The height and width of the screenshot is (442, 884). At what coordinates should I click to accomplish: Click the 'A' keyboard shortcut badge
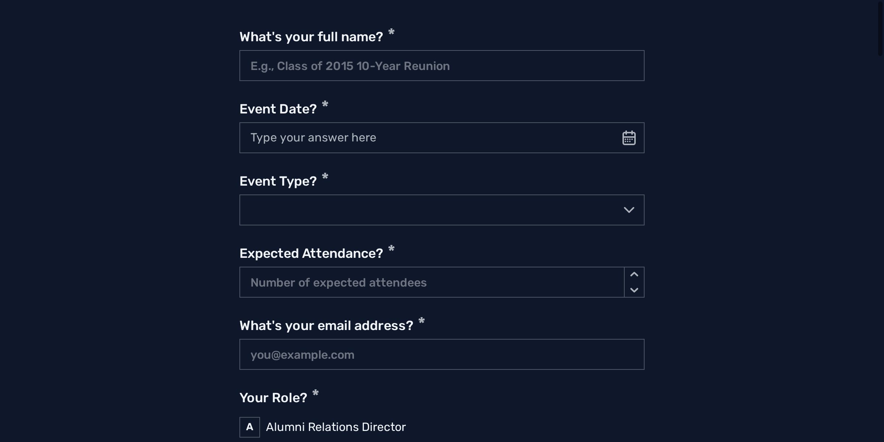click(250, 427)
